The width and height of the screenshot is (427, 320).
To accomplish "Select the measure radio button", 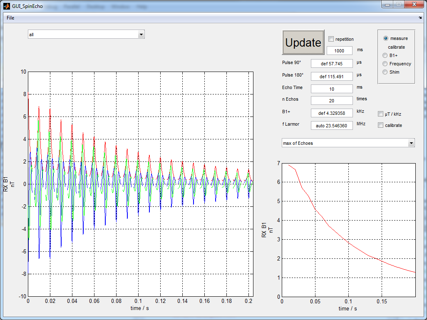I will [385, 38].
